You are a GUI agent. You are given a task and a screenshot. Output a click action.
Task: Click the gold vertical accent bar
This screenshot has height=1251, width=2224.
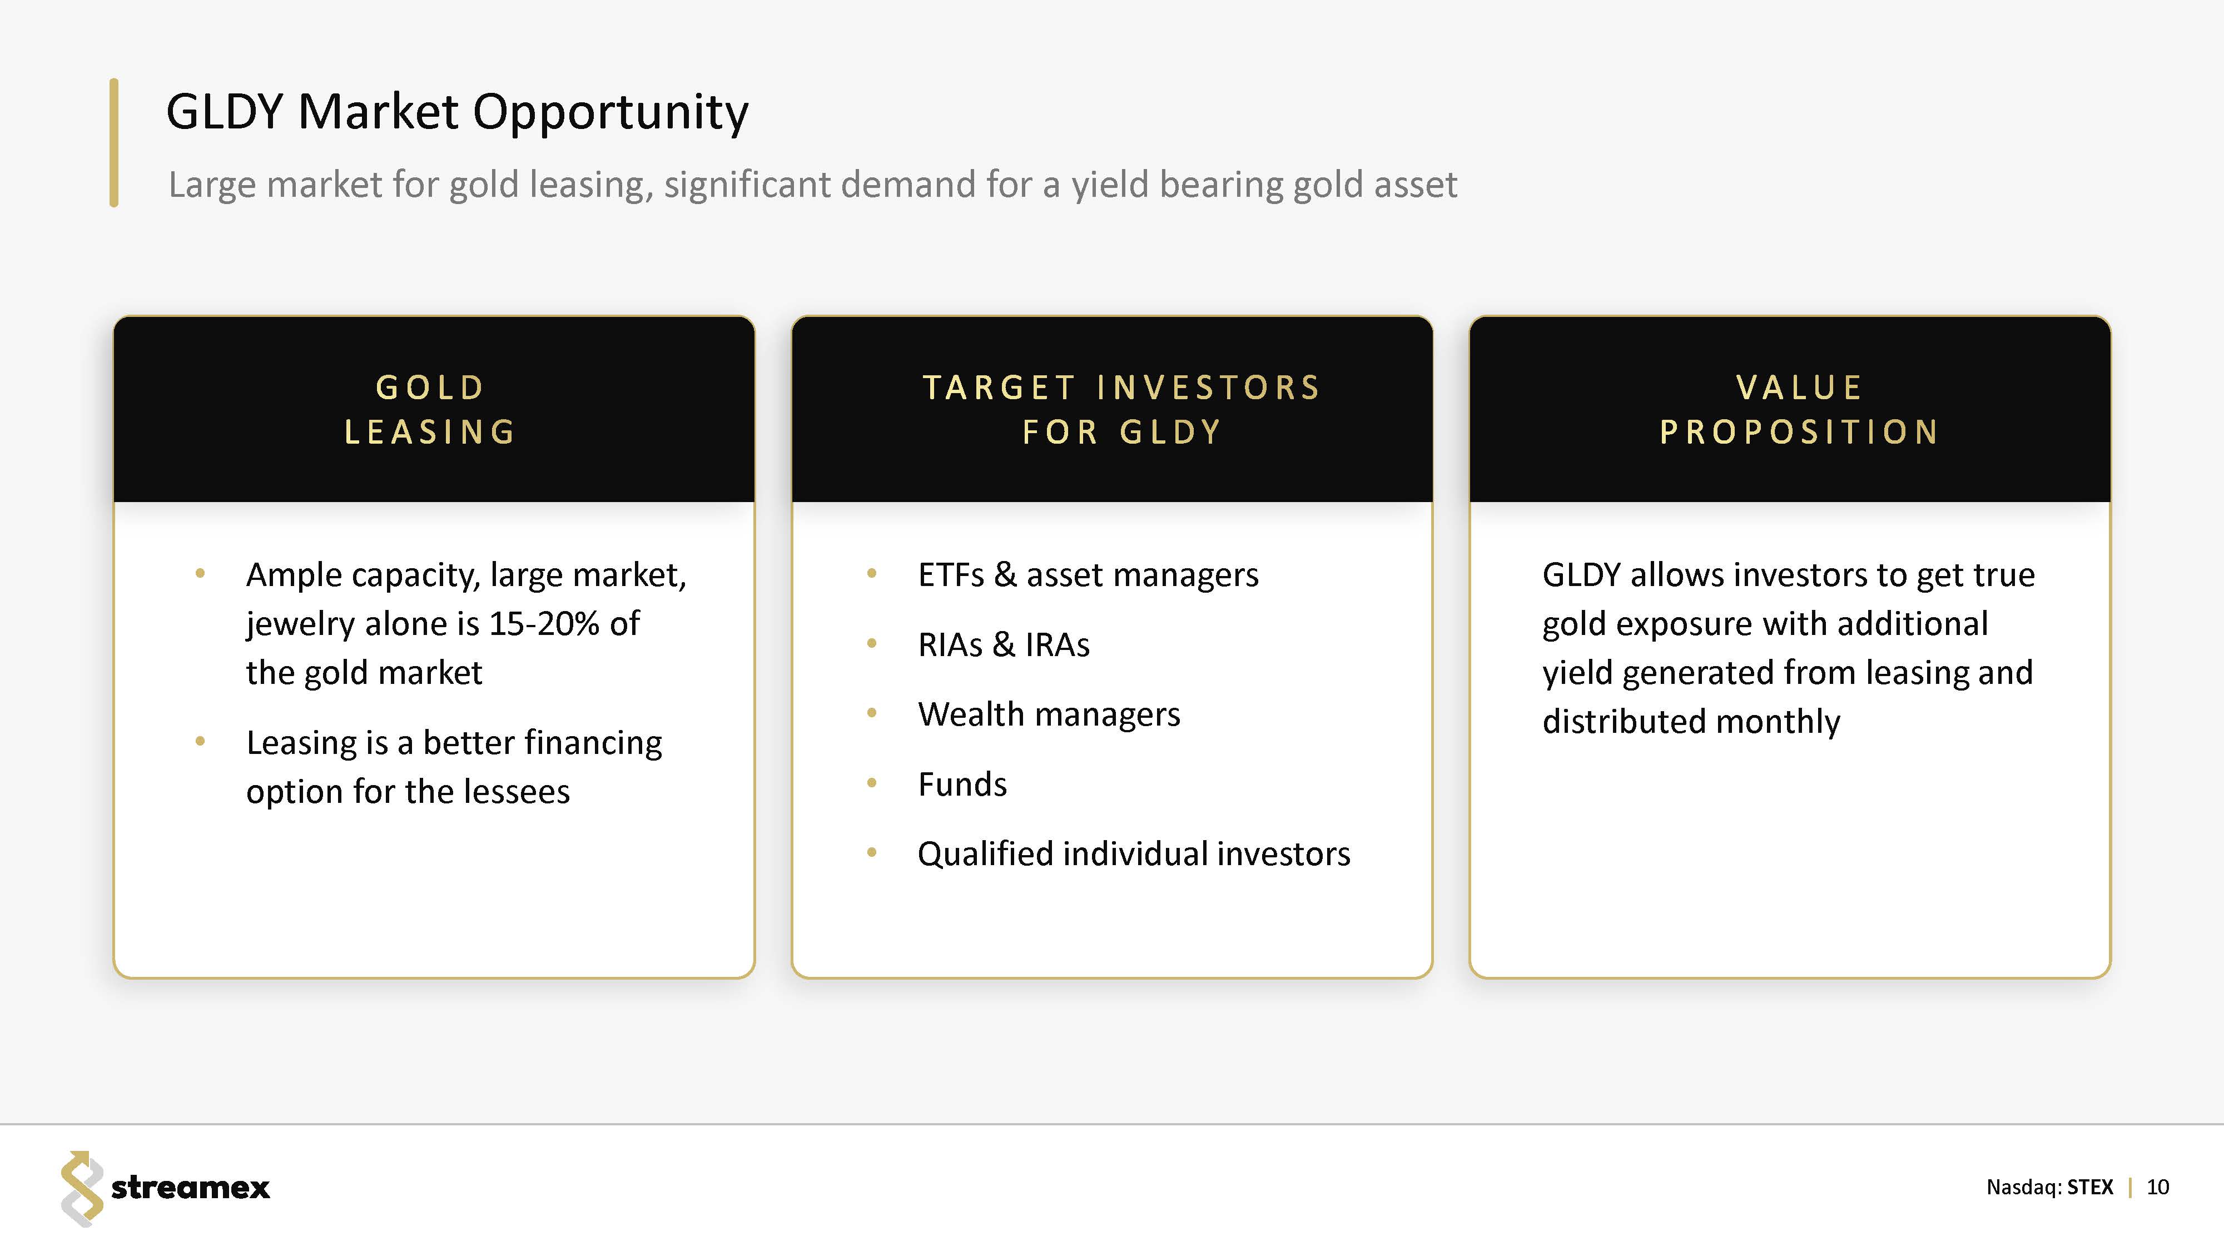click(x=114, y=142)
